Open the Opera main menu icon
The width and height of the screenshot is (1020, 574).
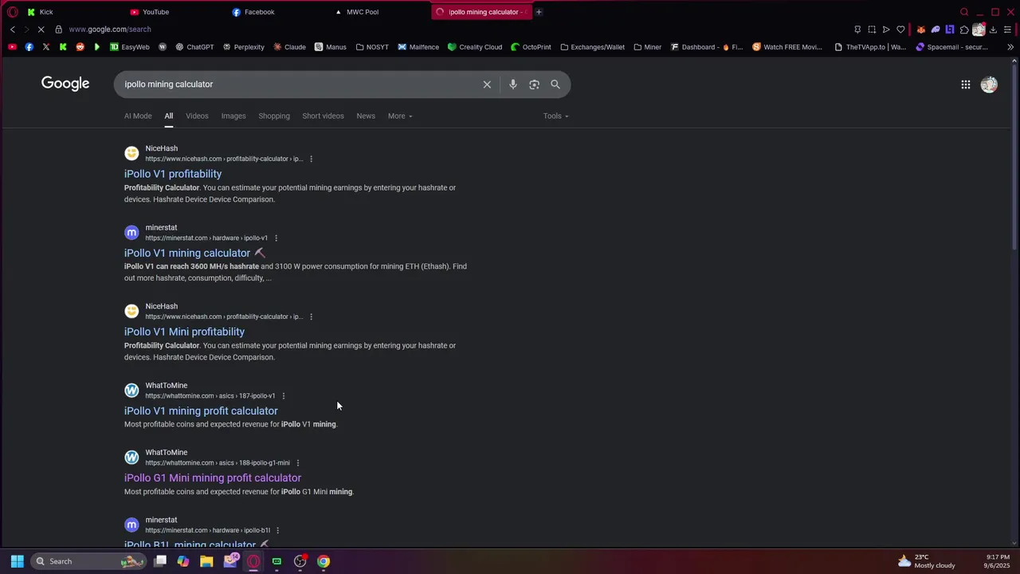click(12, 12)
